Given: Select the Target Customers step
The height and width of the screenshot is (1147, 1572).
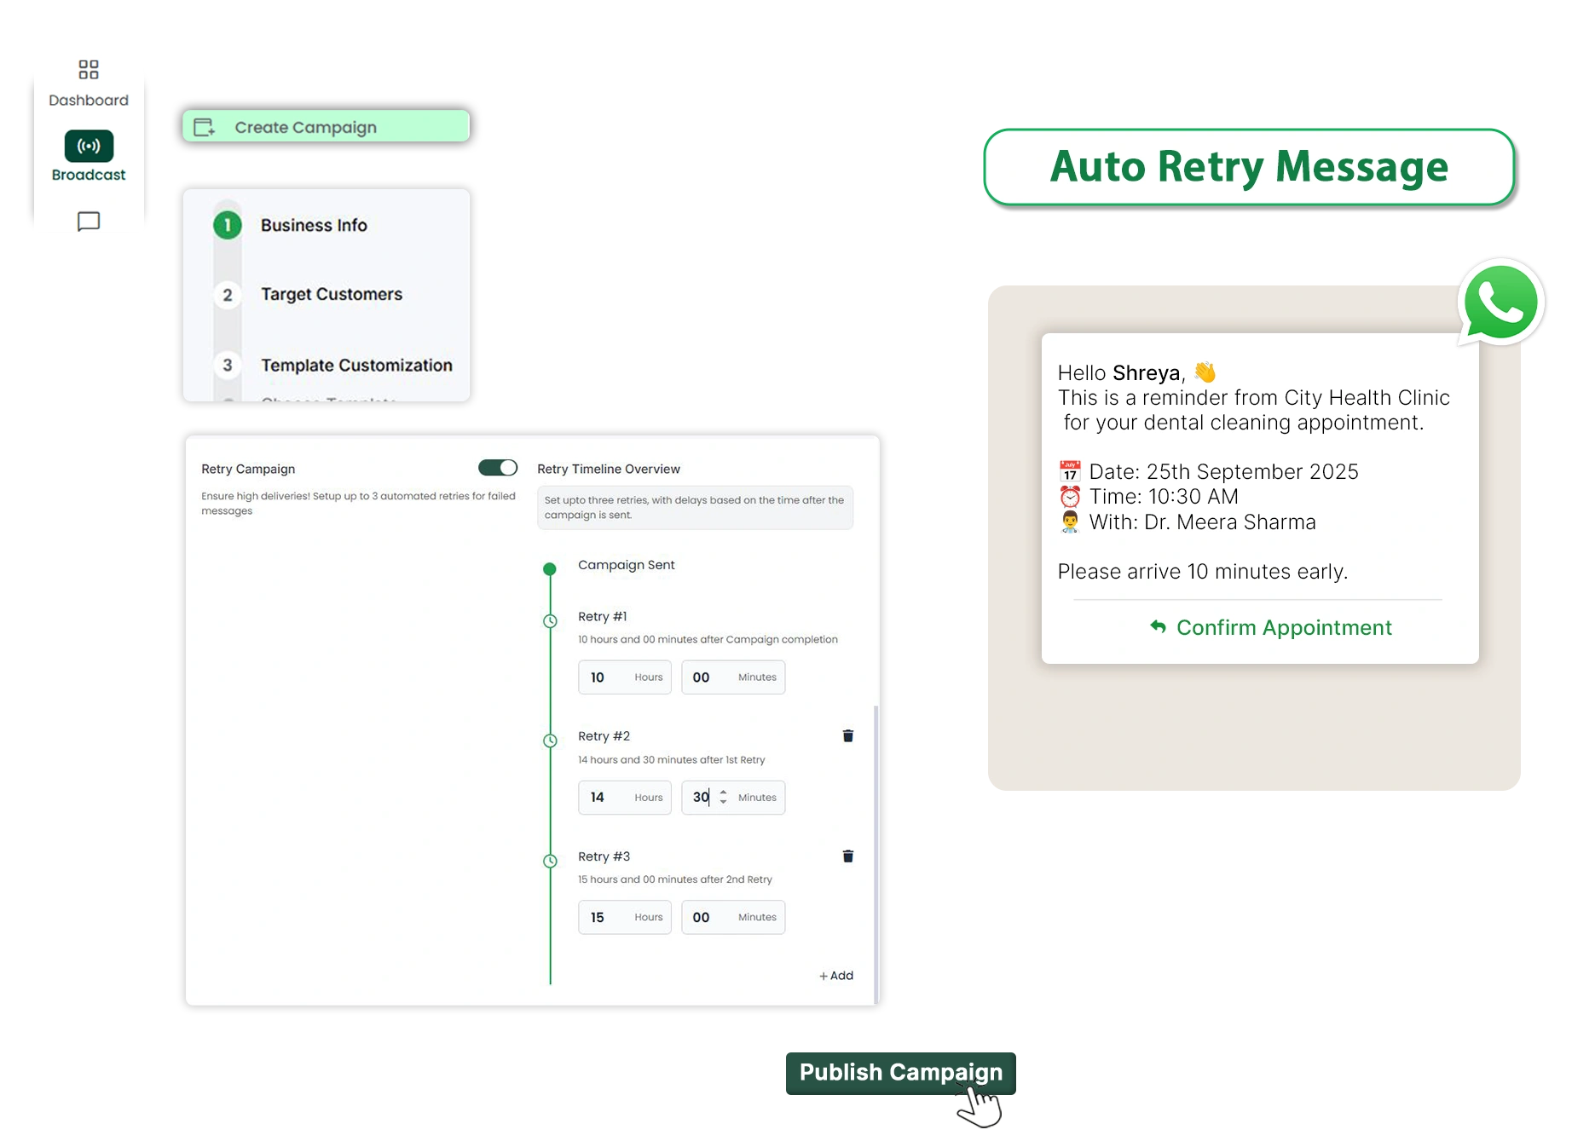Looking at the screenshot, I should (x=332, y=294).
